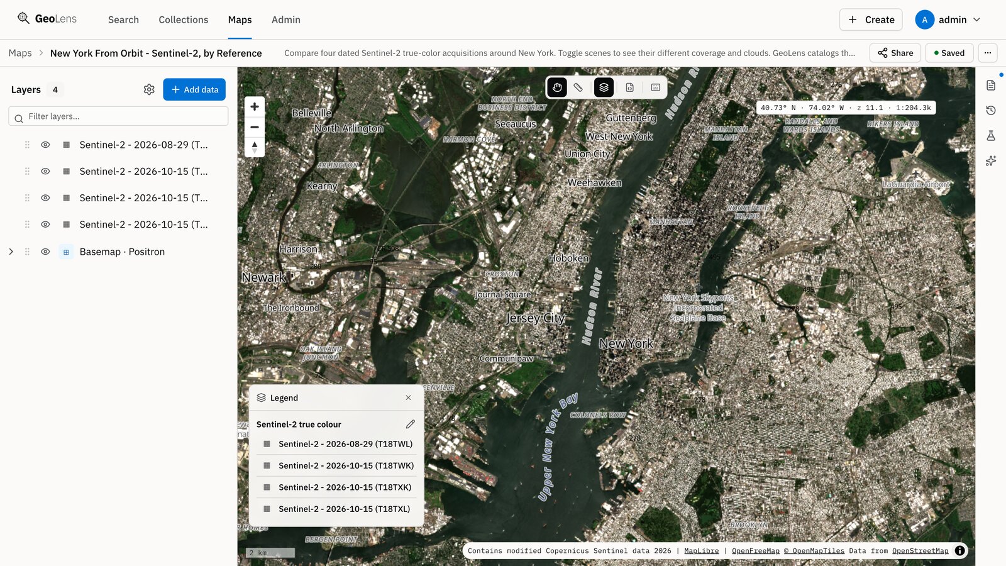The width and height of the screenshot is (1006, 566).
Task: Open the admin user dropdown
Action: pos(948,19)
